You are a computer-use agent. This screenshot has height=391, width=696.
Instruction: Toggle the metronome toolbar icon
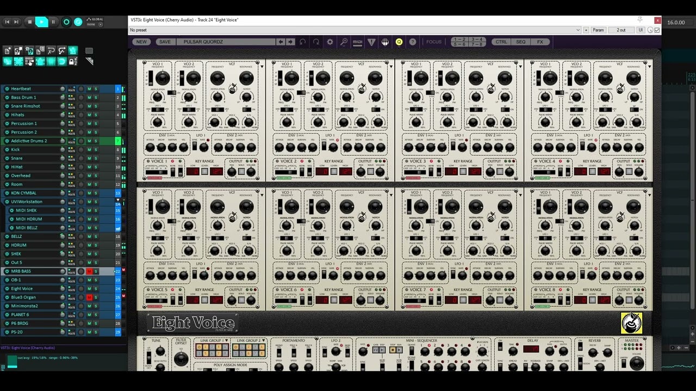pos(73,51)
